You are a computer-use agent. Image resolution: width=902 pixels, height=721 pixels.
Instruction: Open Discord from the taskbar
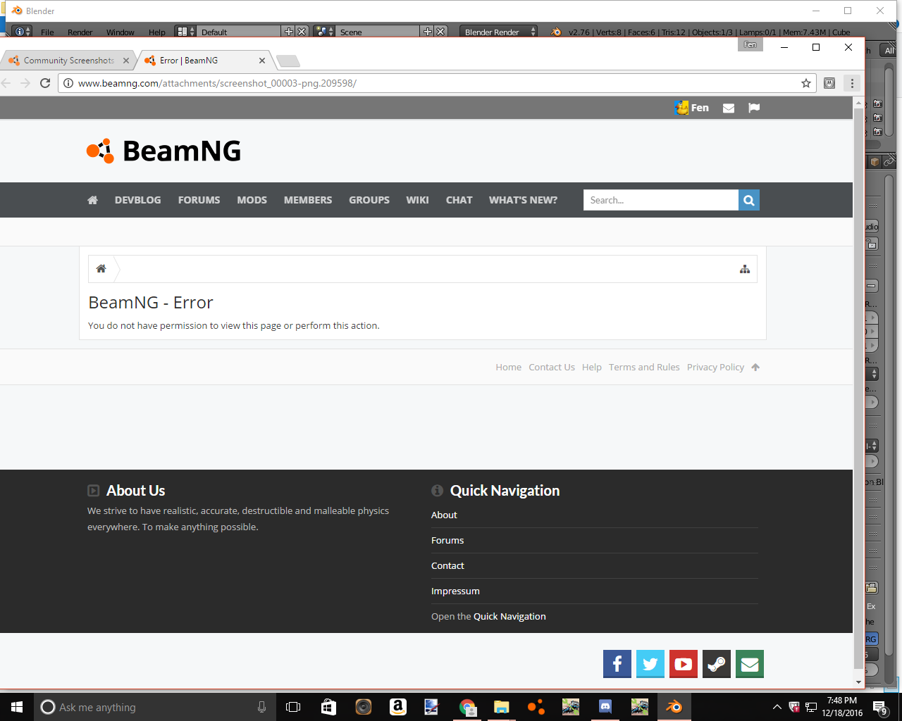point(605,707)
